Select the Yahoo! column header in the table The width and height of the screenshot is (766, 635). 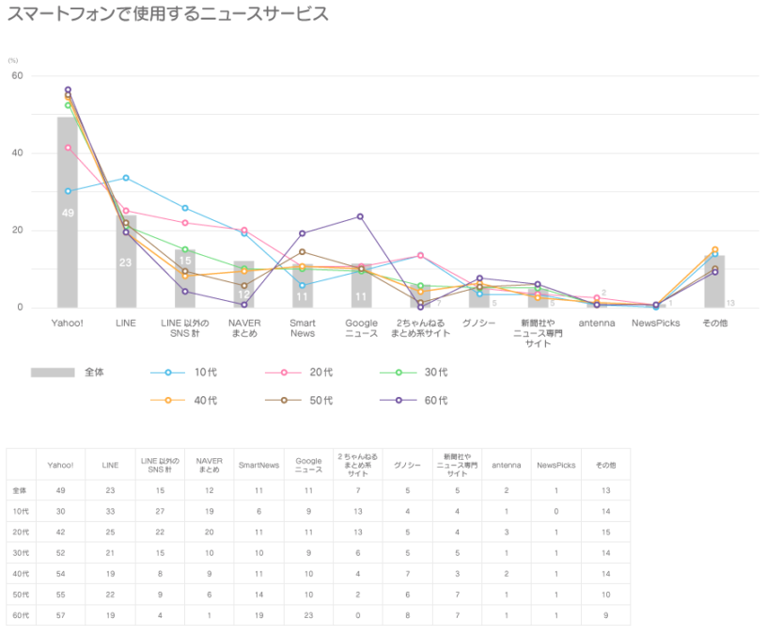(x=60, y=464)
